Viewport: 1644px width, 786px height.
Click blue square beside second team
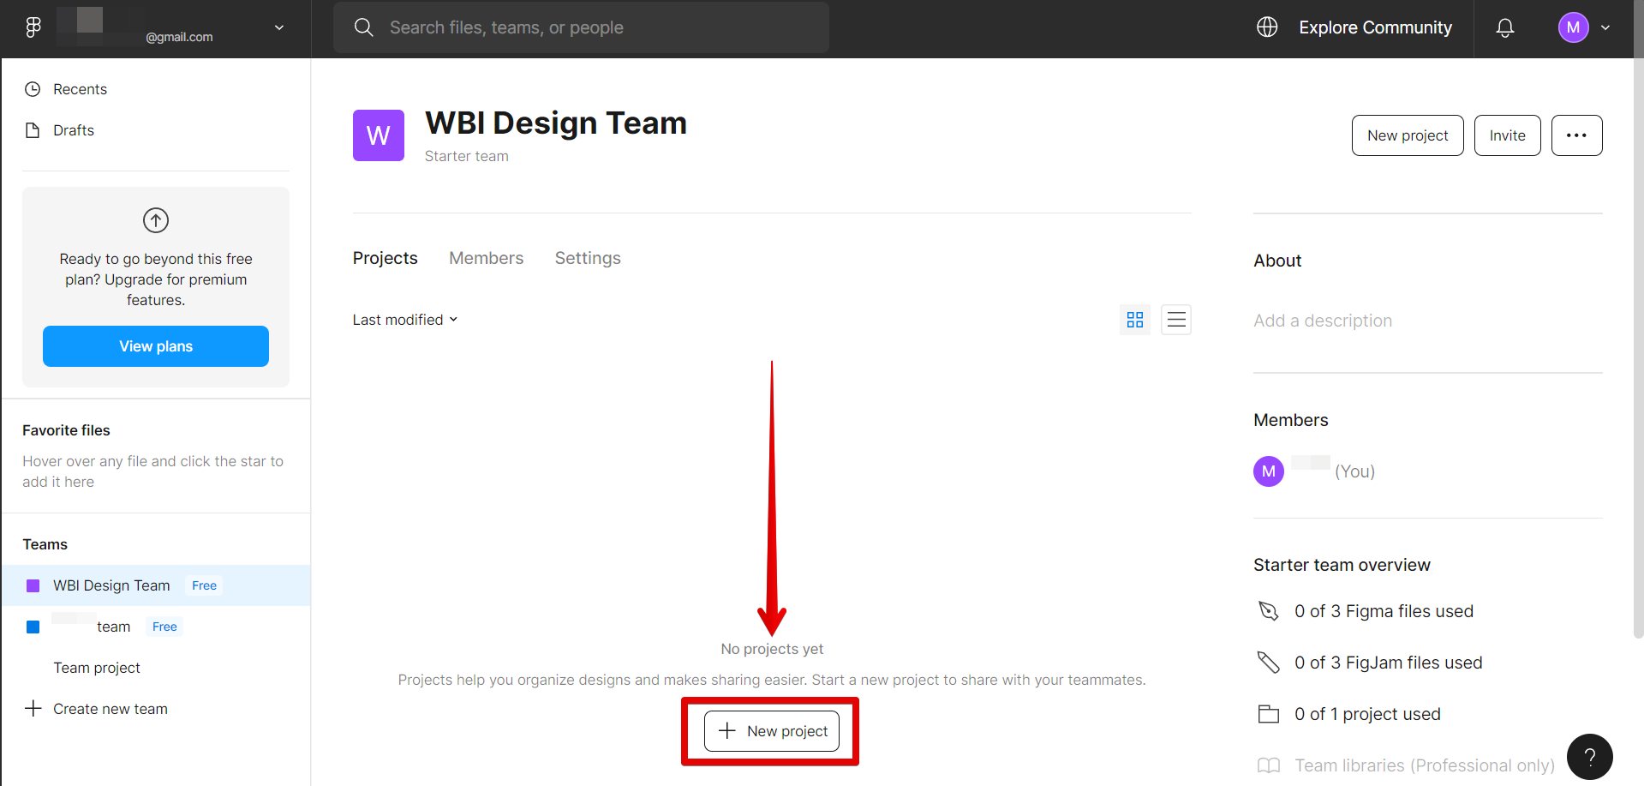tap(33, 627)
